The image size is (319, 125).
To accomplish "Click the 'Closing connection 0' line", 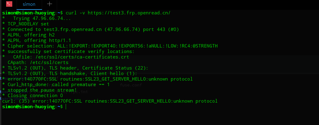I will pos(32,95).
